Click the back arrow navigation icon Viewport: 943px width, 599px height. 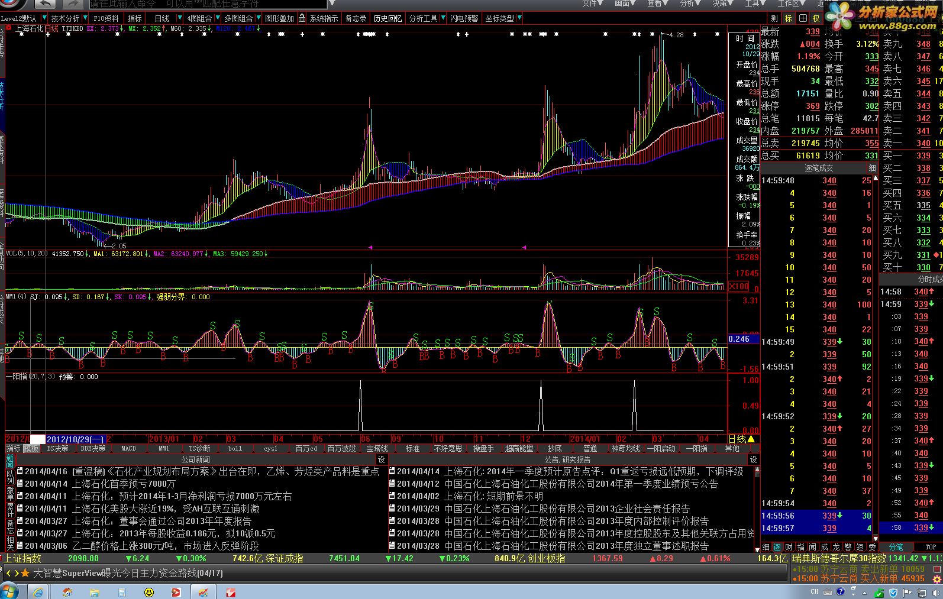coord(46,4)
